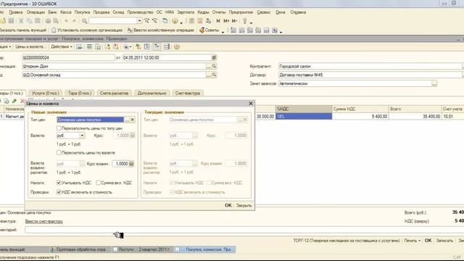Click the M- memory subtract button
Viewport: 464px width, 261px height.
pyautogui.click(x=234, y=21)
